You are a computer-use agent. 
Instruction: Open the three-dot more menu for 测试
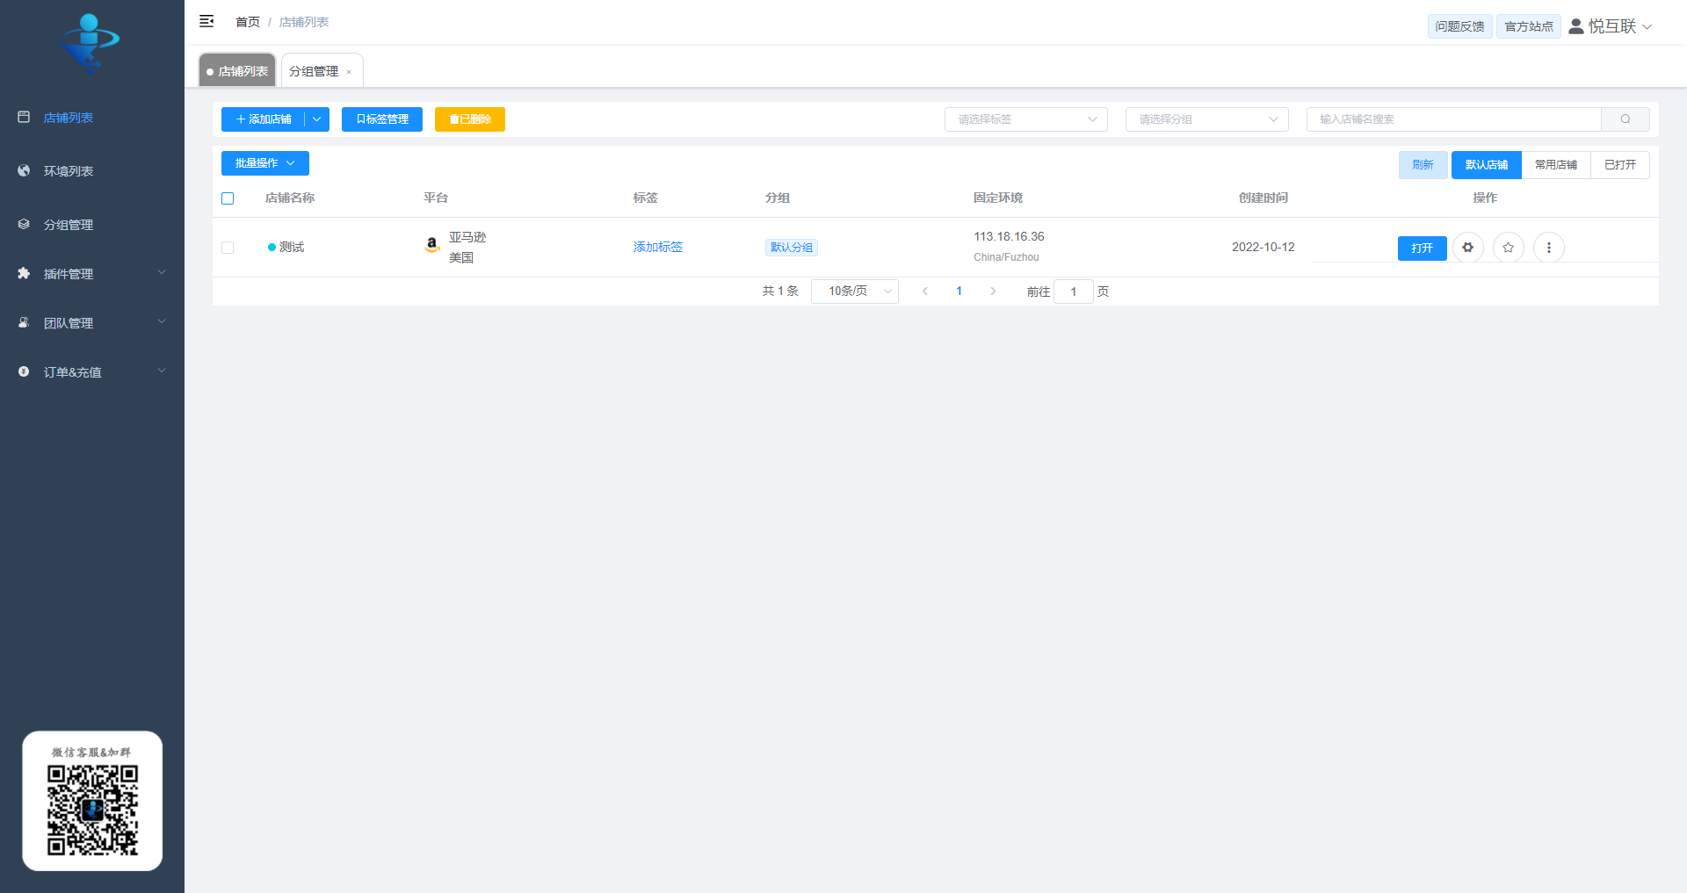[x=1549, y=248]
